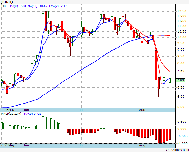The width and height of the screenshot is (189, 152).
Task: Click the last green candlestick near 7.03
Action: 170,80
